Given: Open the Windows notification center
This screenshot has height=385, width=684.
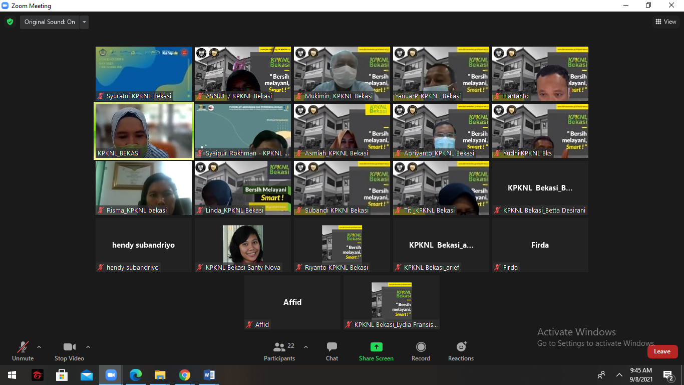Looking at the screenshot, I should pos(667,375).
